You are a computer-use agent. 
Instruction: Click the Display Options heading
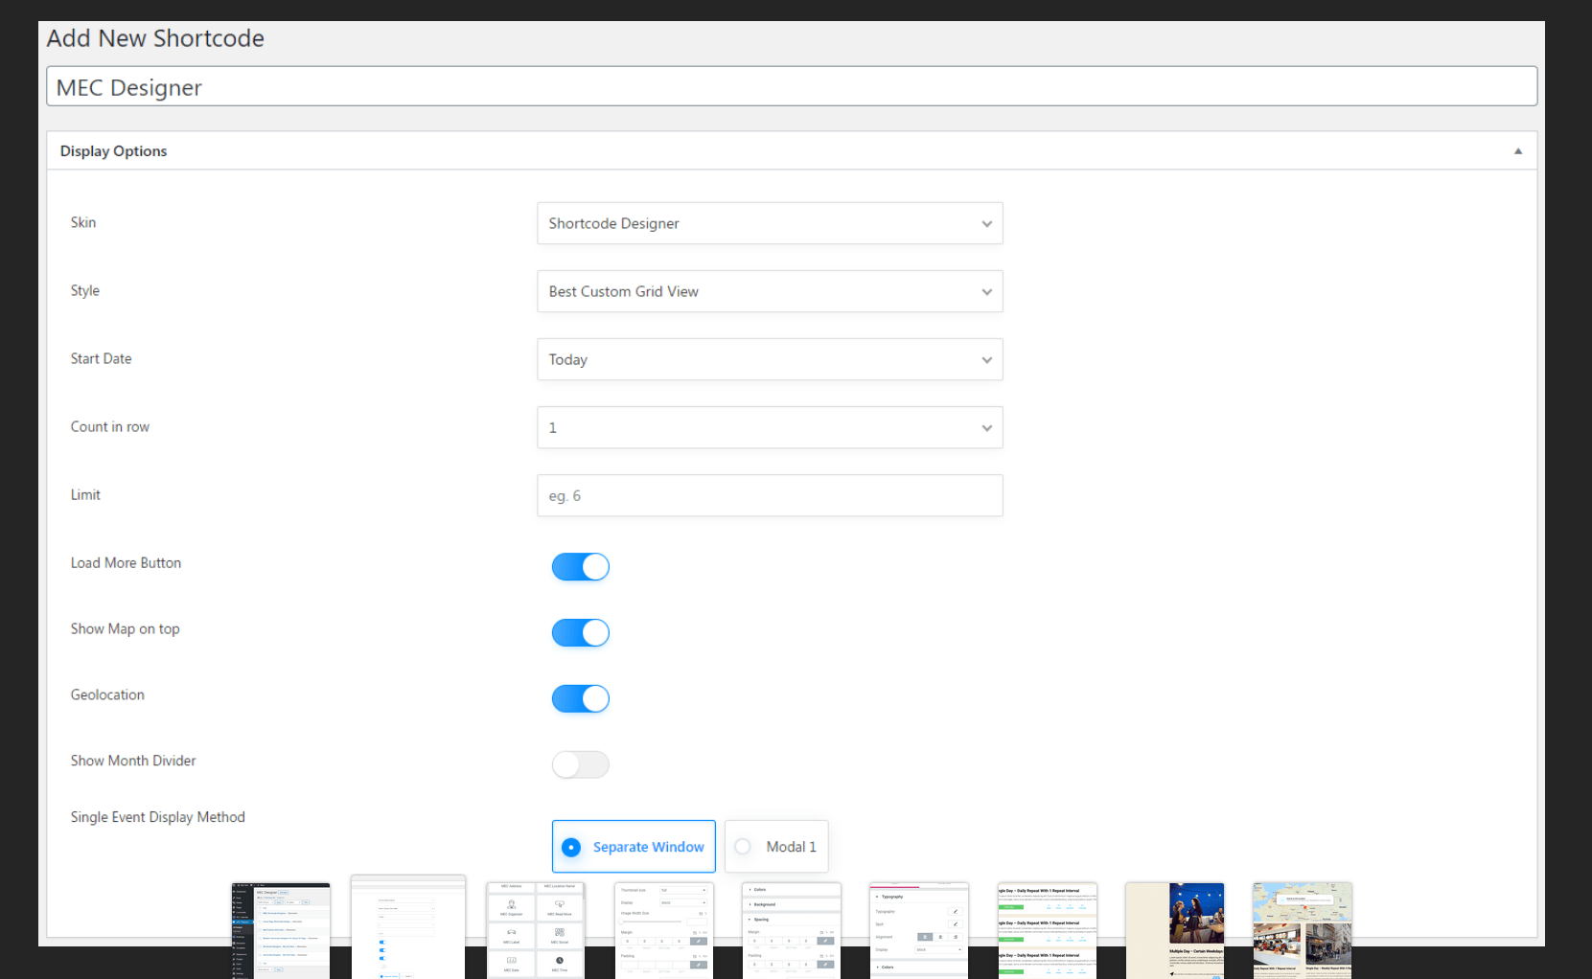(x=113, y=151)
